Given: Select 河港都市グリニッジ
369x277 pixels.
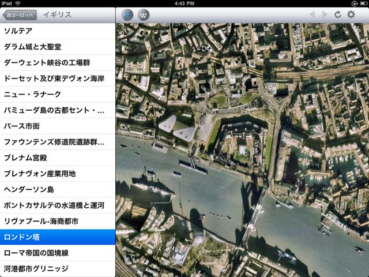Looking at the screenshot, I should (x=58, y=268).
